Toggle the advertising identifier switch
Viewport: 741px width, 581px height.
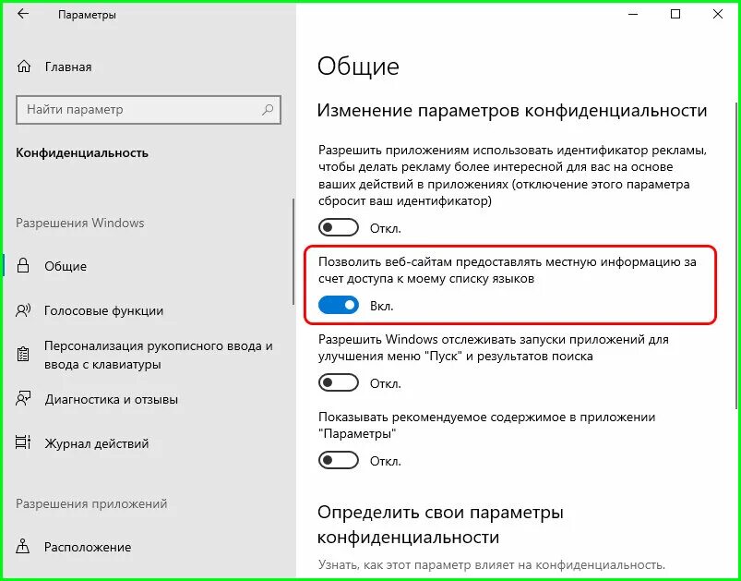339,228
